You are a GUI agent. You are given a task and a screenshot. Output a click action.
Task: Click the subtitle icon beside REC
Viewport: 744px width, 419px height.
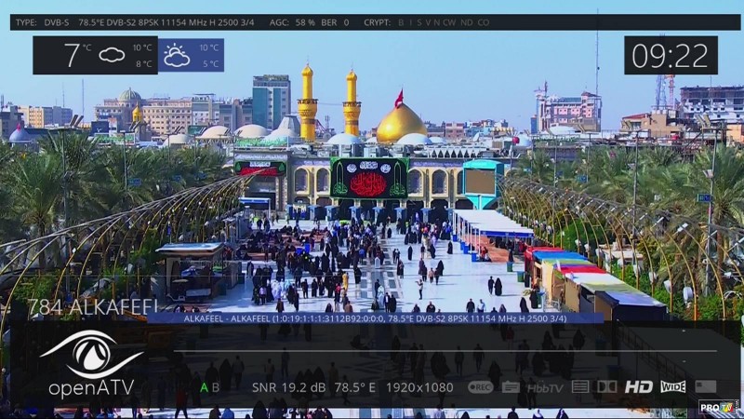click(x=511, y=387)
